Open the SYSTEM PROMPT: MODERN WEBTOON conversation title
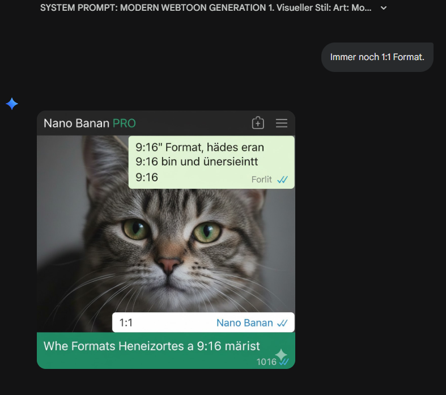 tap(206, 8)
